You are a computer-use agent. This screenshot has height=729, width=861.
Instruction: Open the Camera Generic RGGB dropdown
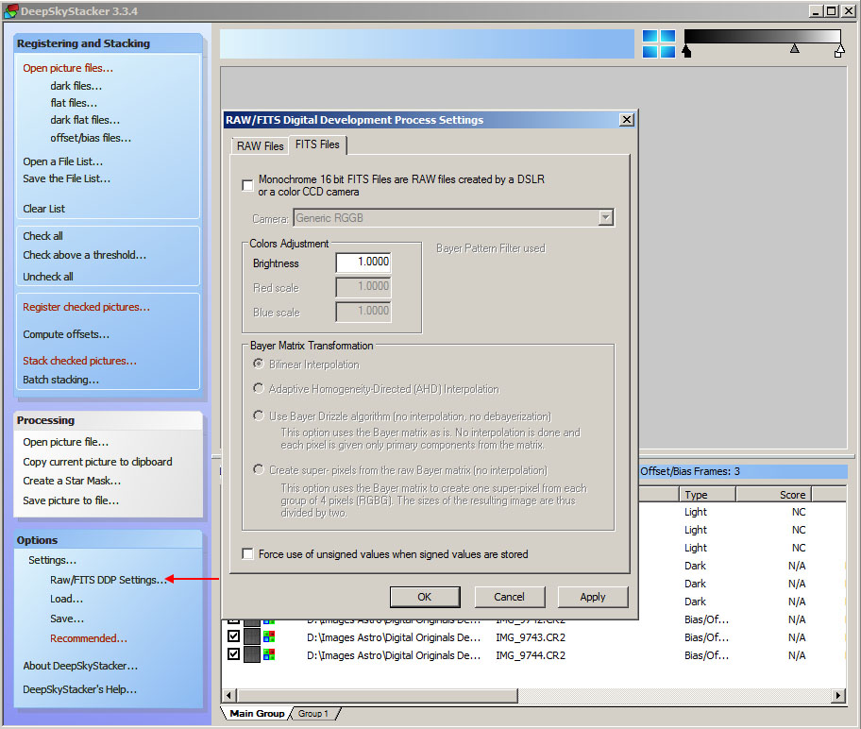click(x=605, y=217)
